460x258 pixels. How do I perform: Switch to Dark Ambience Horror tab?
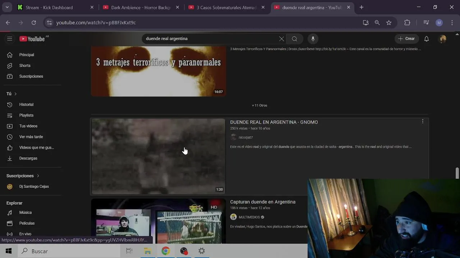pyautogui.click(x=141, y=7)
